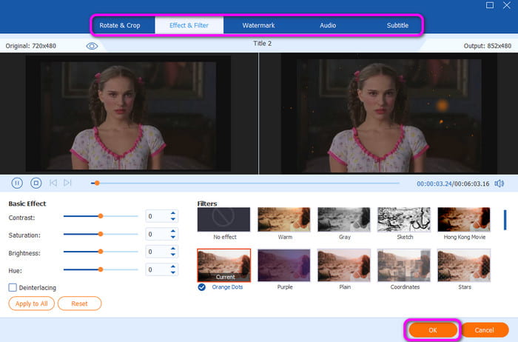Enable the Deinterlacing checkbox
The height and width of the screenshot is (342, 518).
(x=13, y=287)
